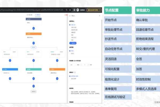This screenshot has width=160, height=107.
Task: Close the 审批人 settings panel
Action: 100,16
